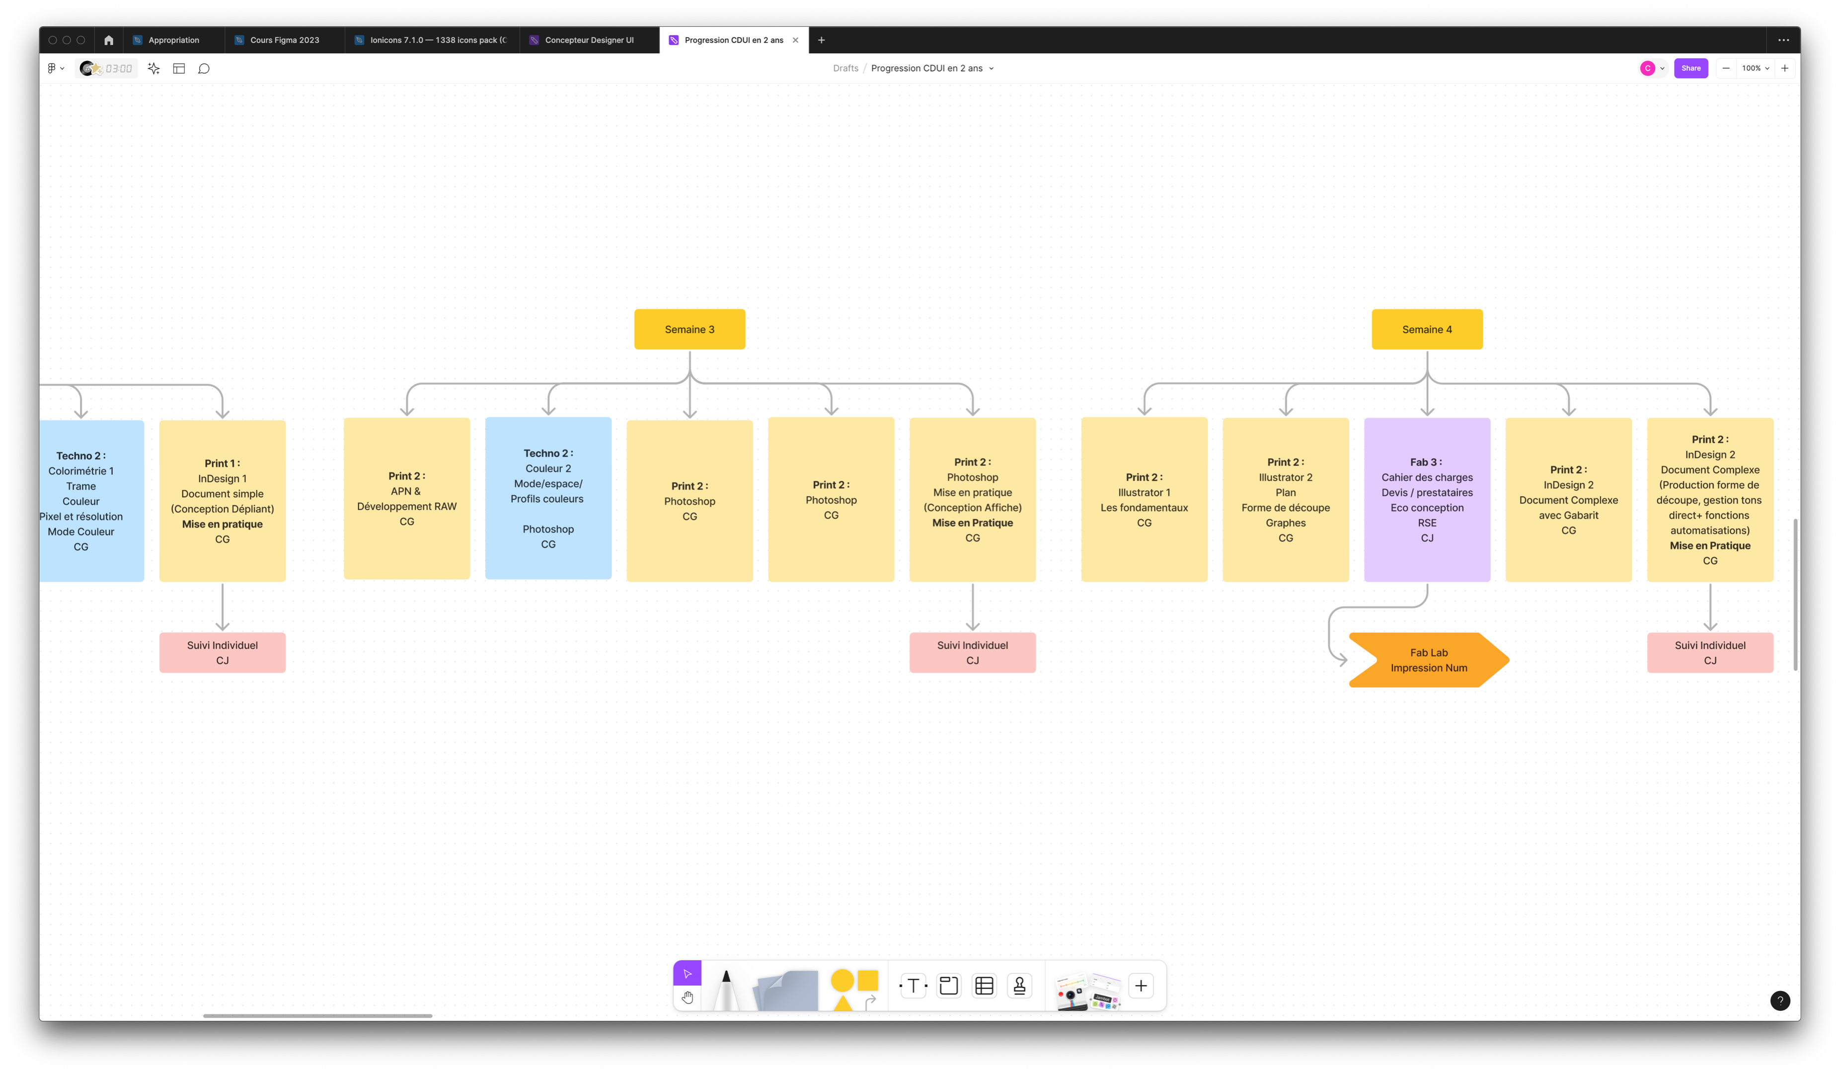Open the Drafts breadcrumb link

click(x=845, y=69)
